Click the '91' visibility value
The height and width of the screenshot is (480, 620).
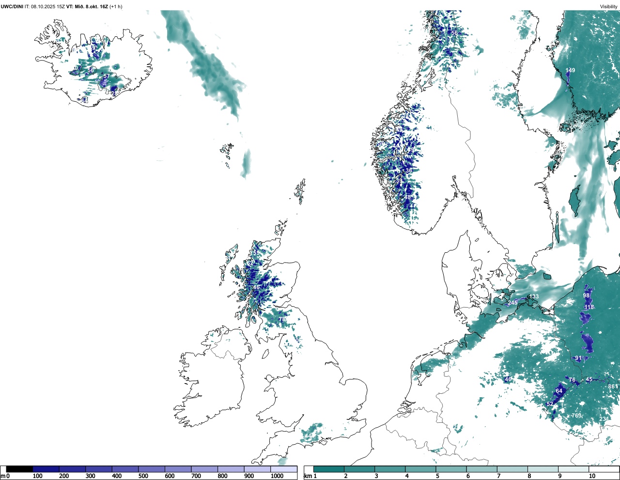click(x=578, y=358)
